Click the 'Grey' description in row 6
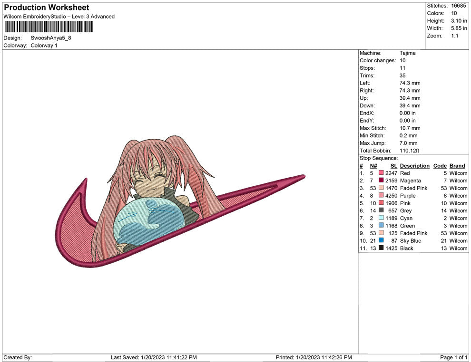Image resolution: width=471 pixels, height=362 pixels. tap(405, 210)
